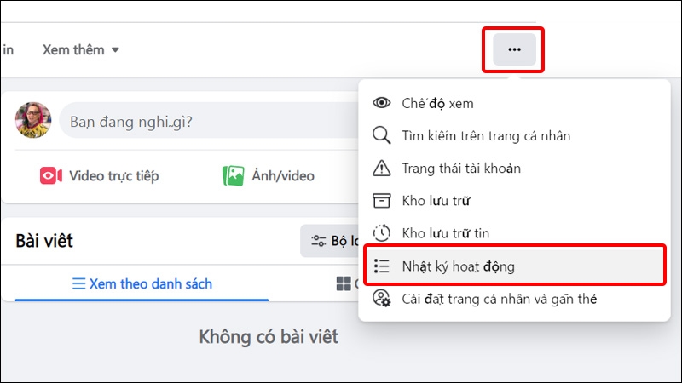Click the activity log list icon
682x383 pixels.
pyautogui.click(x=381, y=266)
